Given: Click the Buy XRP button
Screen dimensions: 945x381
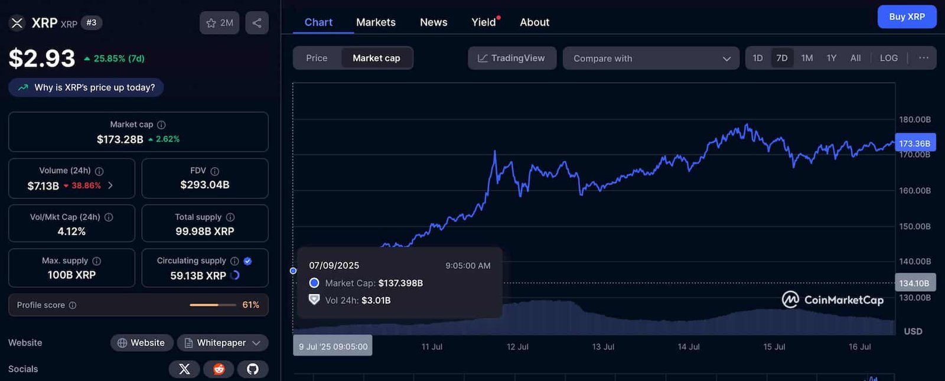Looking at the screenshot, I should coord(907,17).
